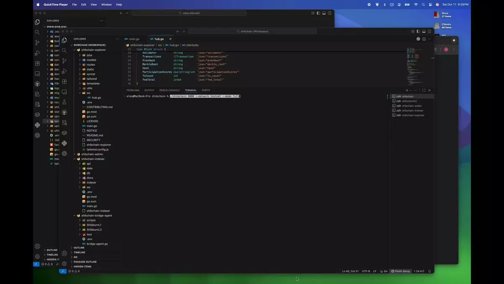Open the Accounts icon in activity bar
This screenshot has width=504, height=284.
64,253
